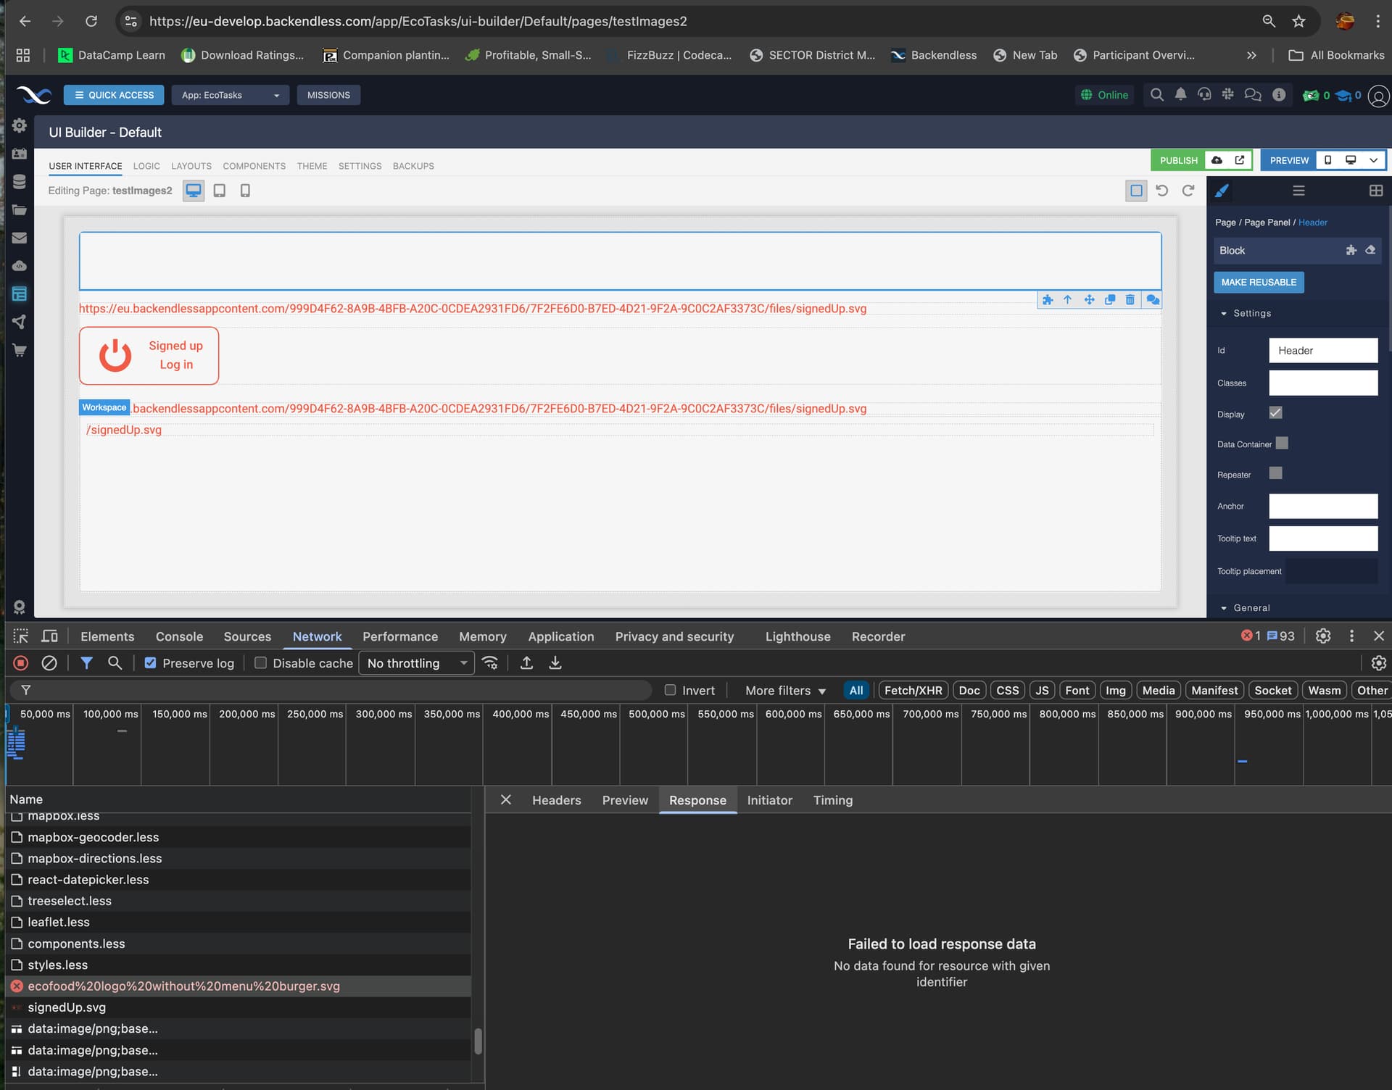Click the DevTools clear network log icon
The height and width of the screenshot is (1090, 1392).
[49, 663]
